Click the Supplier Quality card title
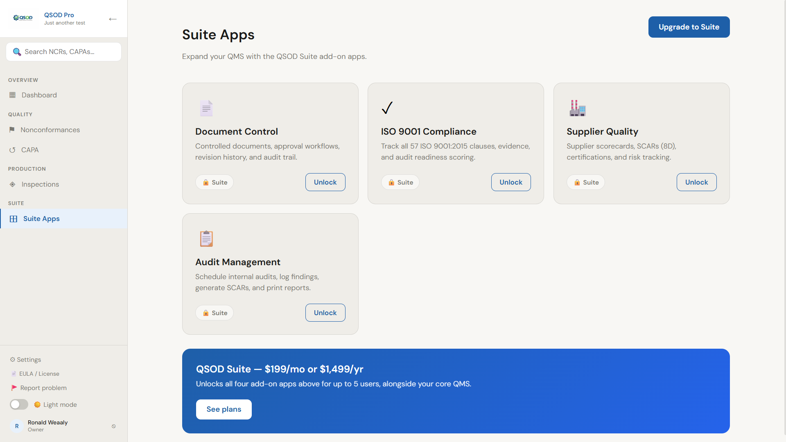The width and height of the screenshot is (786, 442). coord(603,131)
